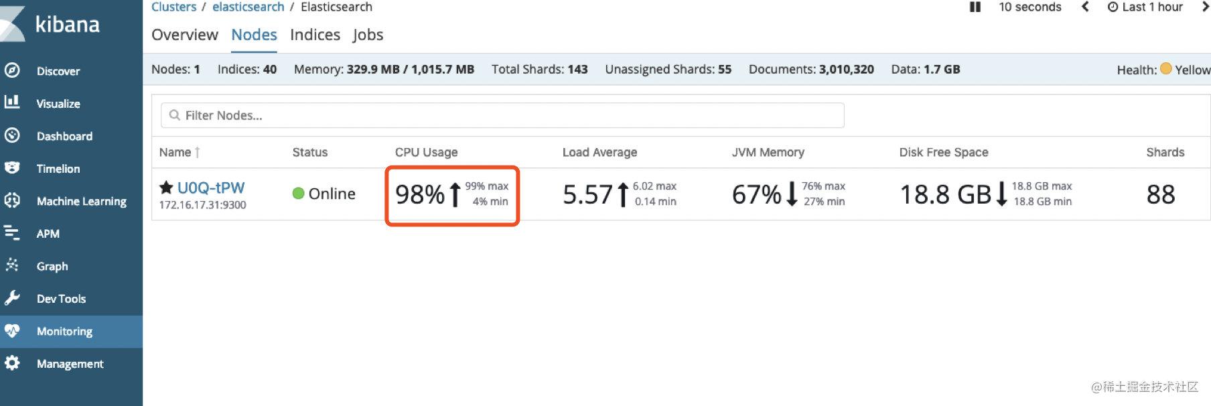Viewport: 1211px width, 406px height.
Task: Open Graph from the sidebar
Action: [x=52, y=267]
